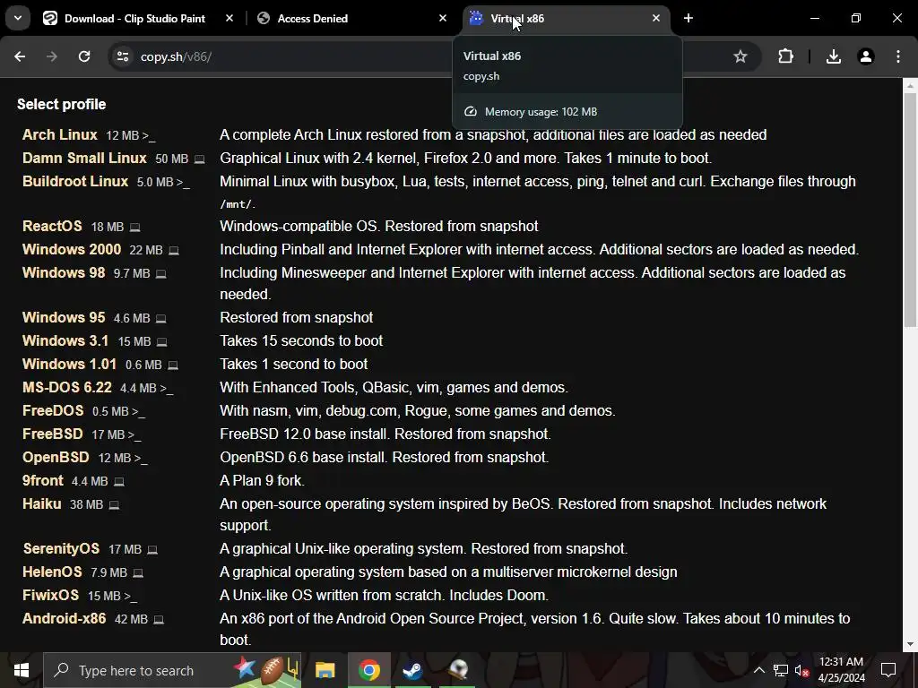
Task: Choose the 9front profile
Action: pyautogui.click(x=43, y=481)
